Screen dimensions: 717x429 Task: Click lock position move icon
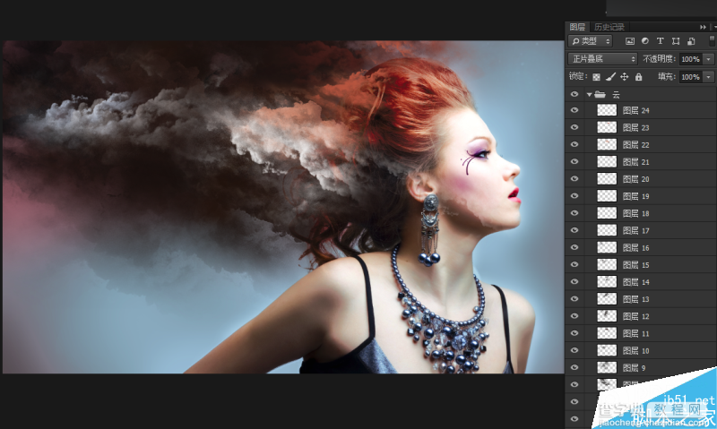(x=624, y=77)
